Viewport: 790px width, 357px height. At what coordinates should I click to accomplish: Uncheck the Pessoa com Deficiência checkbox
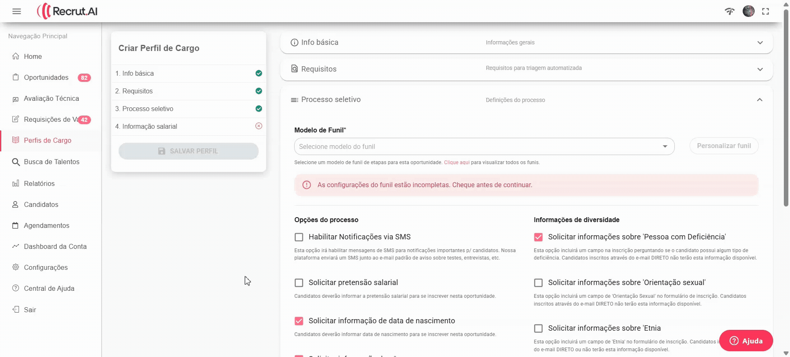click(538, 237)
